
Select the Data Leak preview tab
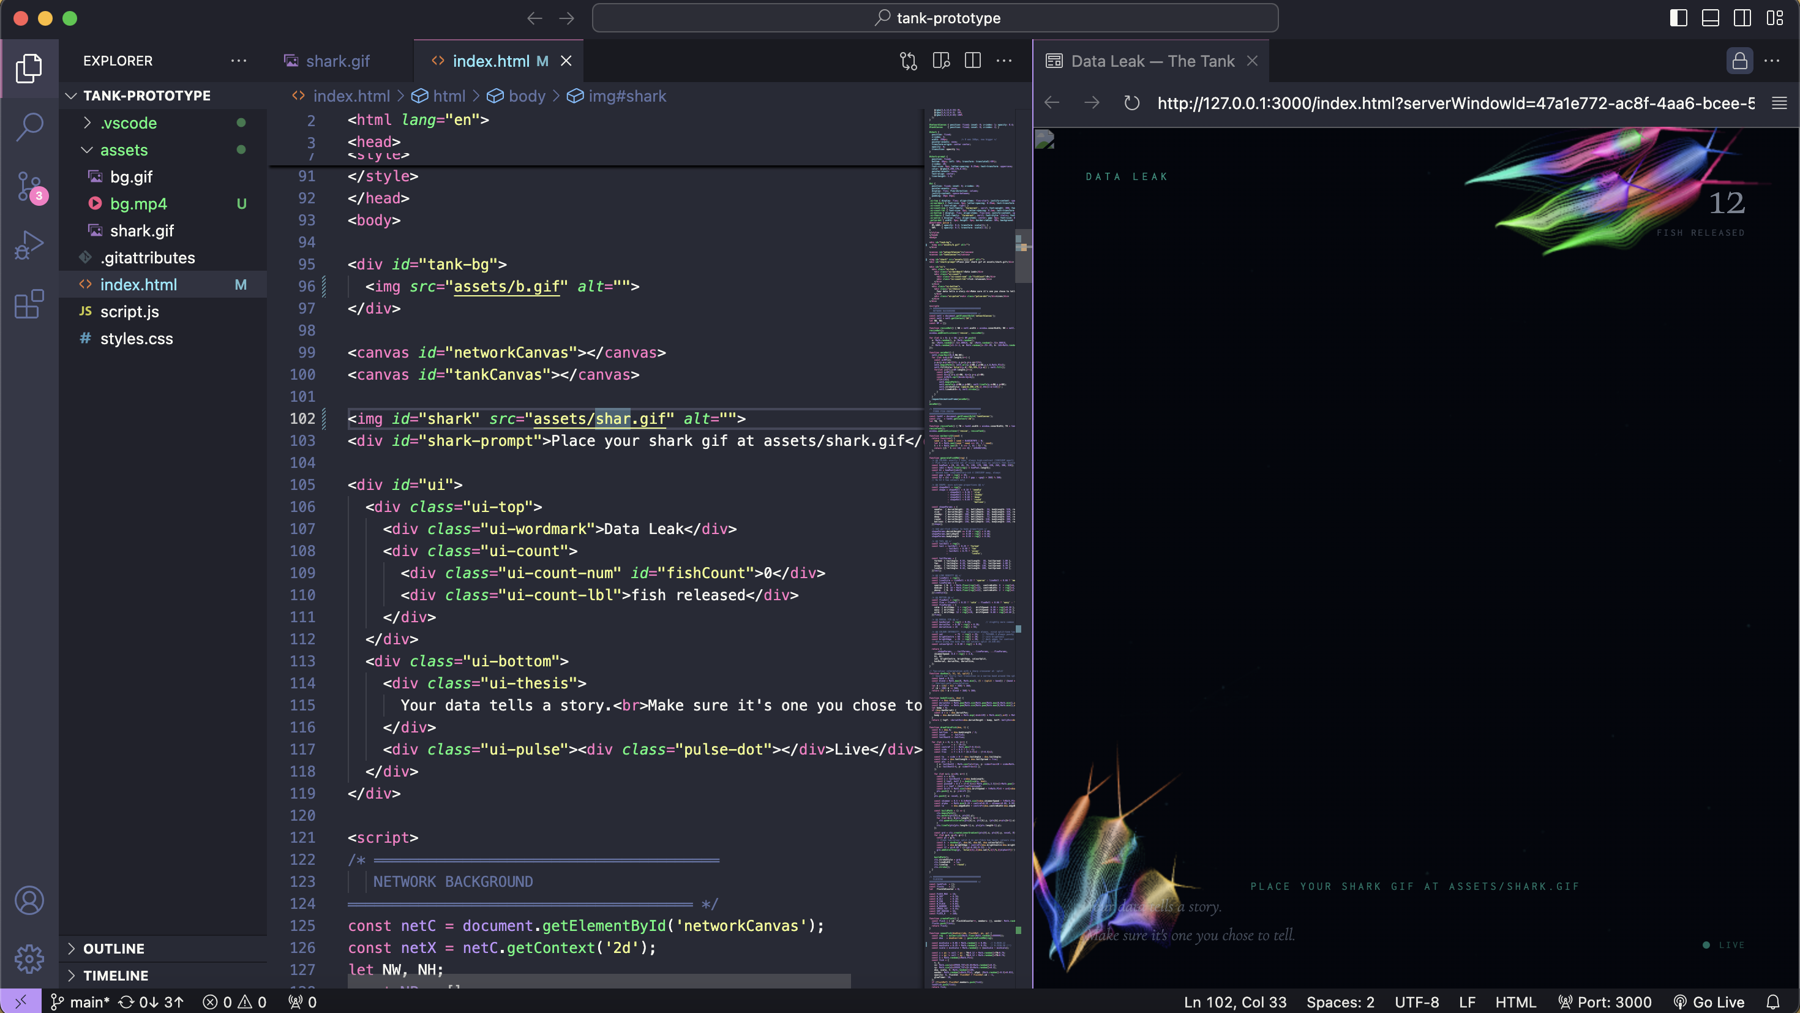1152,61
